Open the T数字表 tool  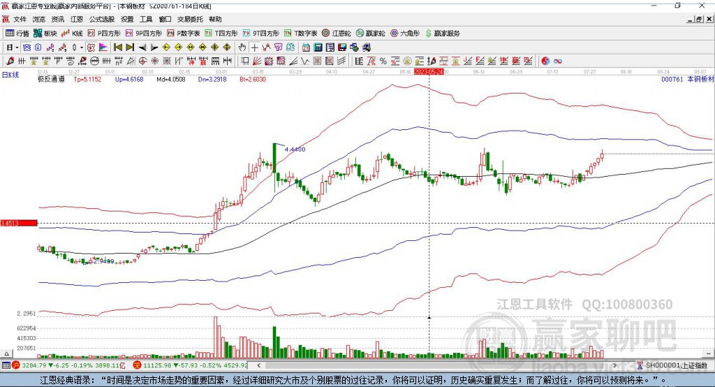tap(300, 34)
